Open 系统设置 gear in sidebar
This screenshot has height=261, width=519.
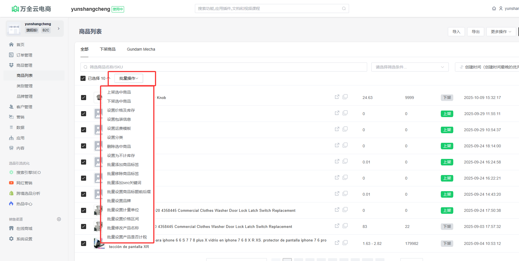[x=11, y=239]
